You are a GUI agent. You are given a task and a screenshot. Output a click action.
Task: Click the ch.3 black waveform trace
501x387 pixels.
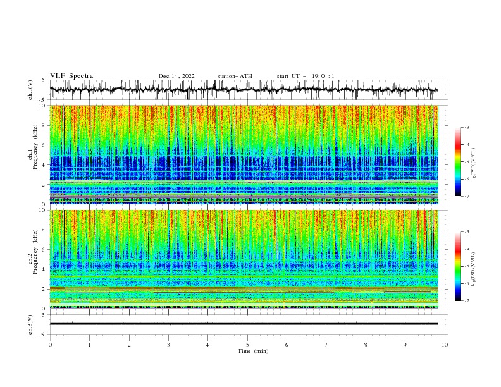coord(244,324)
